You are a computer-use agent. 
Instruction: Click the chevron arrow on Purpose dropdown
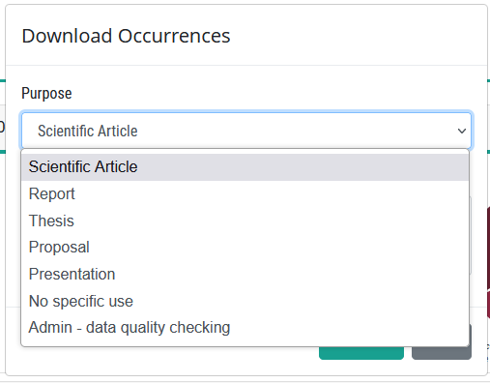(462, 132)
